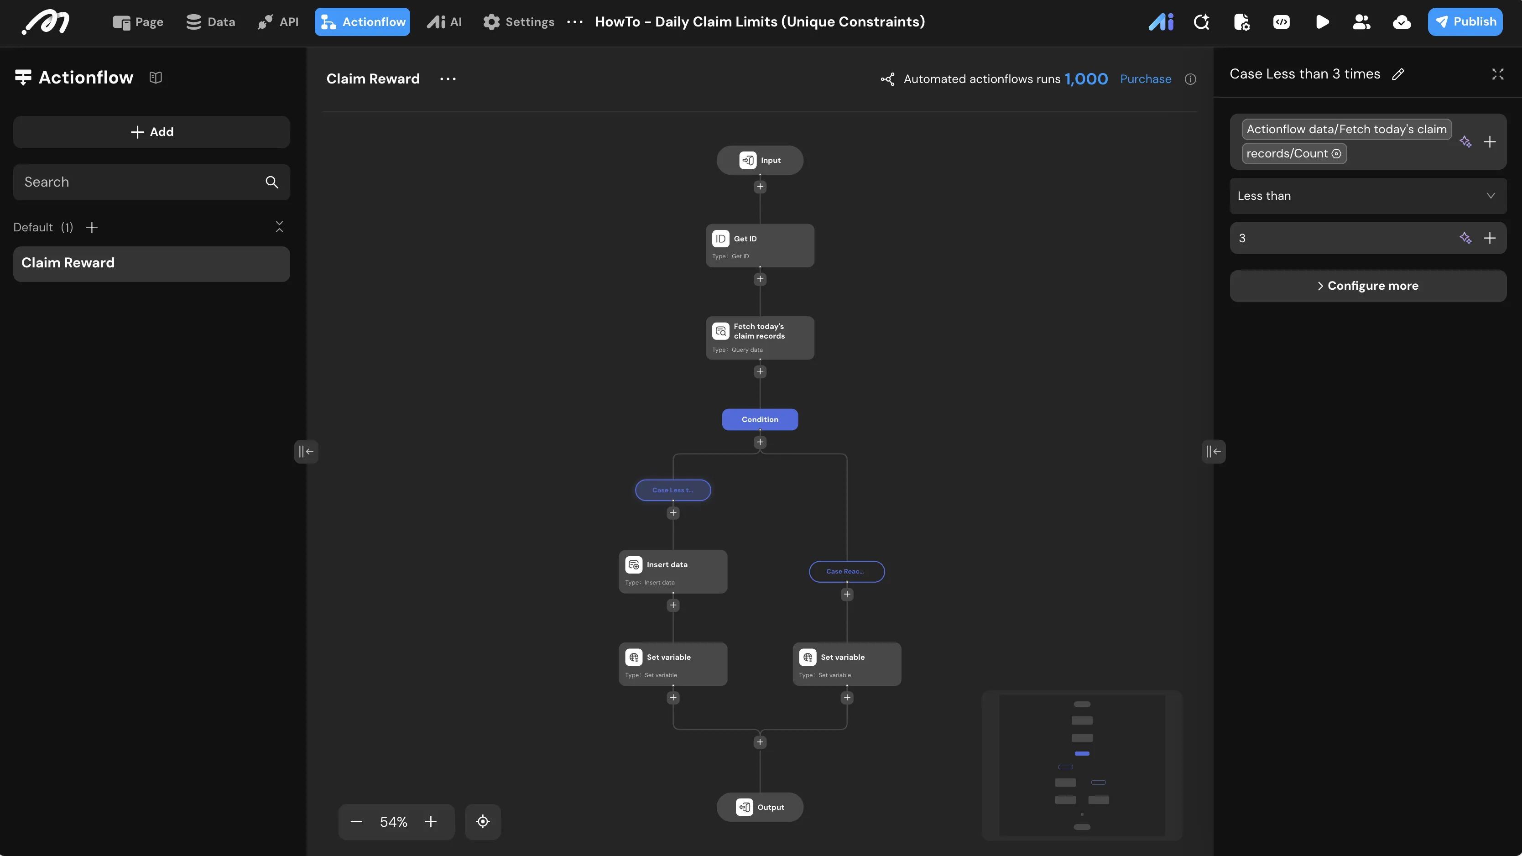Open the code view icon
1522x856 pixels.
pos(1282,22)
